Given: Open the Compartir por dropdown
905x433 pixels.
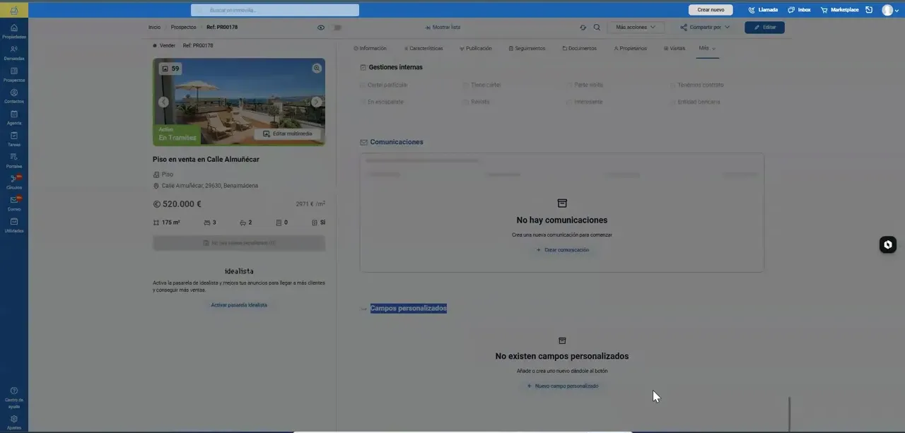Looking at the screenshot, I should (x=705, y=28).
